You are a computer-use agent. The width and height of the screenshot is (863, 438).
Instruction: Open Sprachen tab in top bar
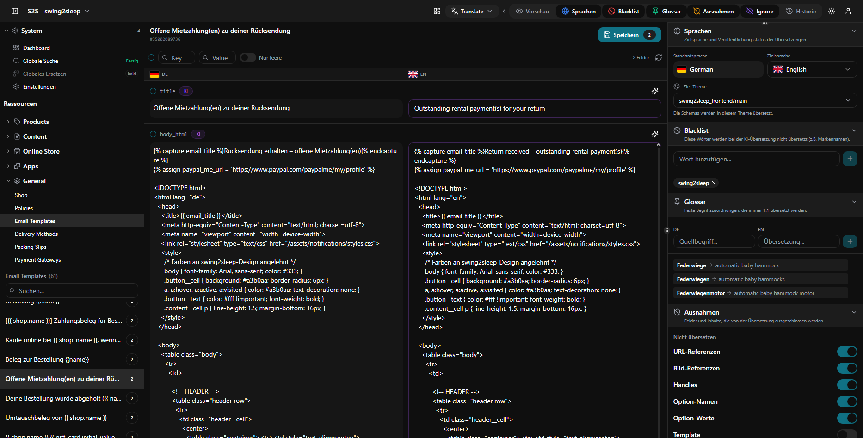(579, 11)
